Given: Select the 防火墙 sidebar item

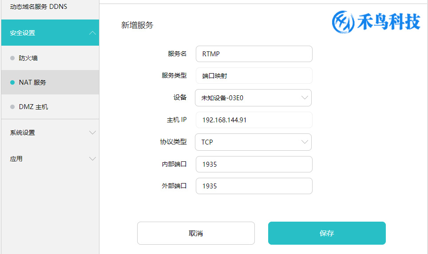Looking at the screenshot, I should (x=50, y=58).
